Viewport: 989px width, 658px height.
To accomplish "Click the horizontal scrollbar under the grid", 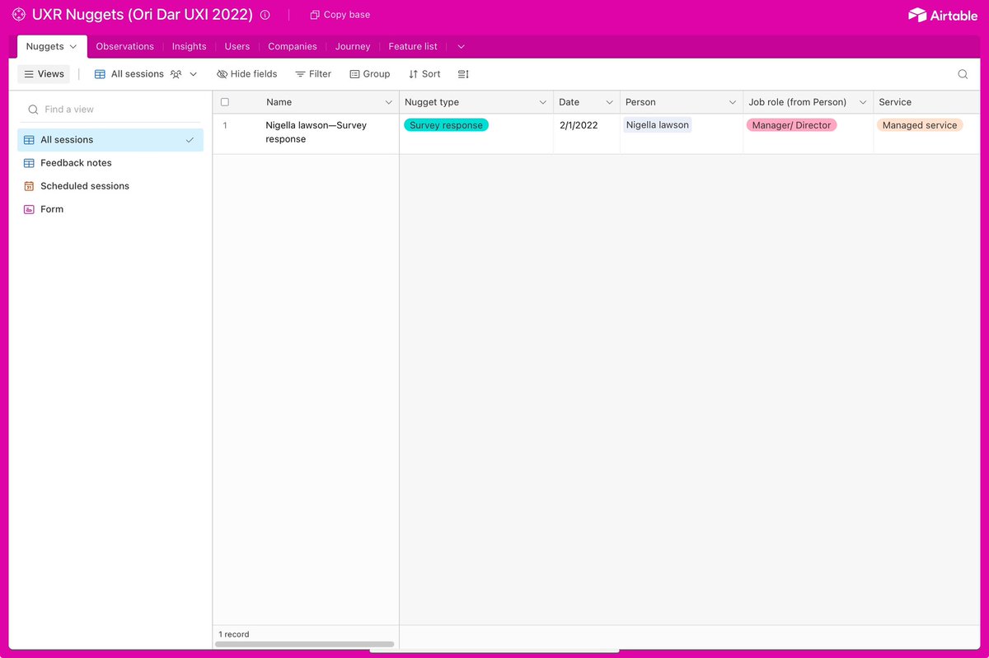I will click(305, 644).
